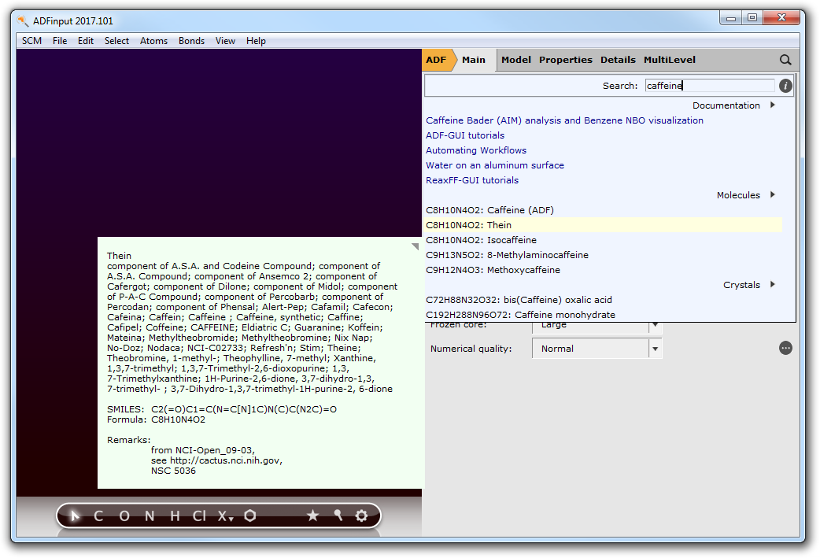
Task: Click the info icon beside search field
Action: (x=785, y=86)
